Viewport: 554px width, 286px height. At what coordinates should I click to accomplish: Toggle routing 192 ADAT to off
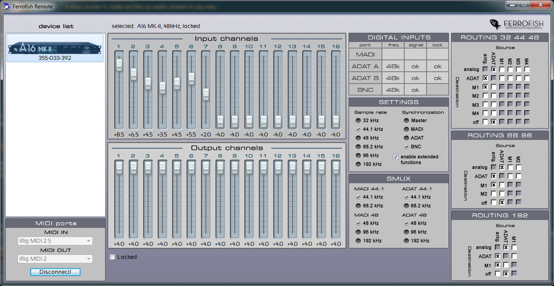(506, 273)
